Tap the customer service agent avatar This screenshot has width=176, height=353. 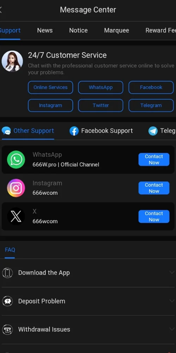tap(12, 61)
